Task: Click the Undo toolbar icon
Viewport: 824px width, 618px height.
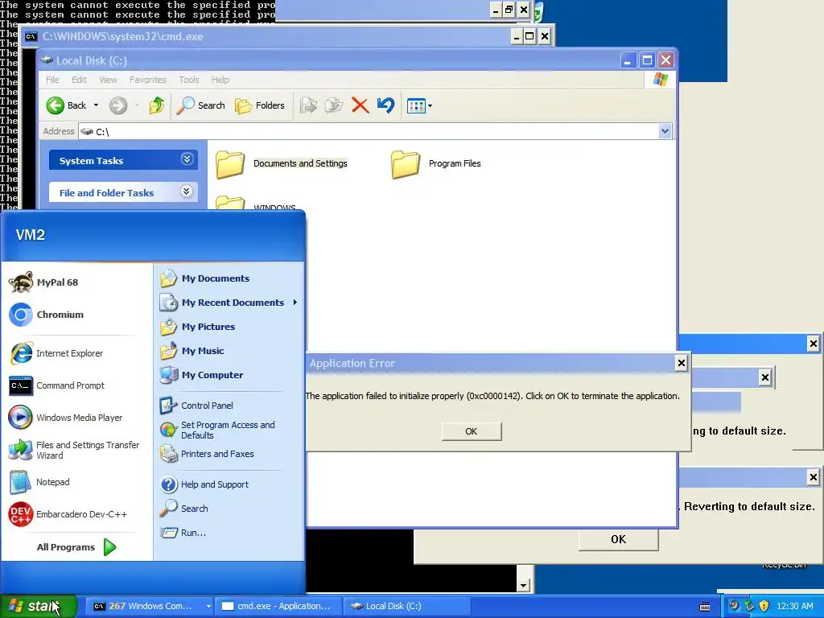Action: (385, 105)
